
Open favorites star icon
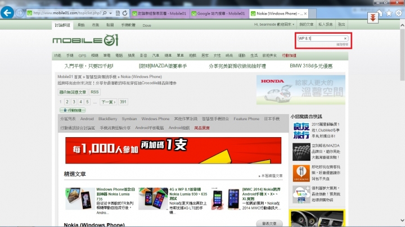pyautogui.click(x=389, y=13)
